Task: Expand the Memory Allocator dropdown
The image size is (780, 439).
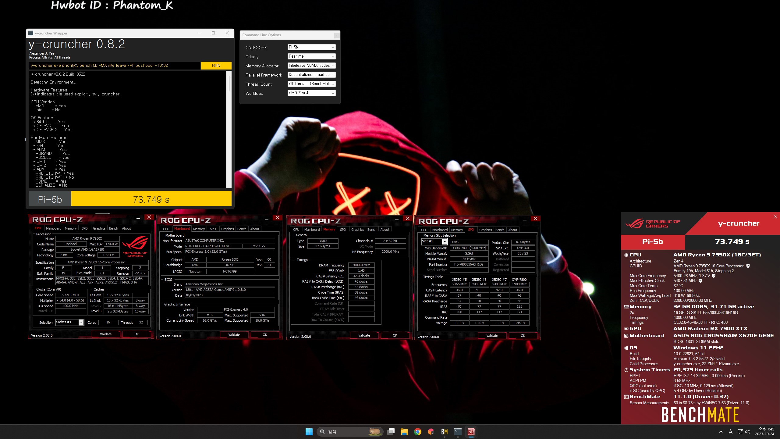Action: tap(311, 66)
